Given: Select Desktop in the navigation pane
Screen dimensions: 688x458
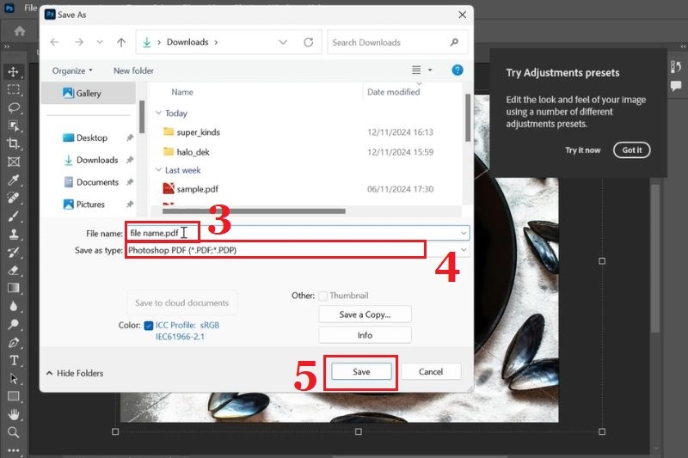Looking at the screenshot, I should tap(91, 137).
